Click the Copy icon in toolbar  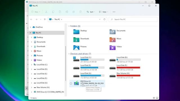53,12
